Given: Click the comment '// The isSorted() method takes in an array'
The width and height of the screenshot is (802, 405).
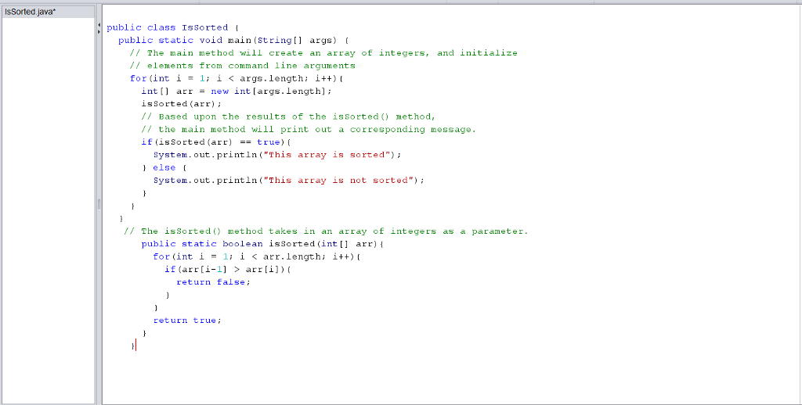Looking at the screenshot, I should [327, 231].
